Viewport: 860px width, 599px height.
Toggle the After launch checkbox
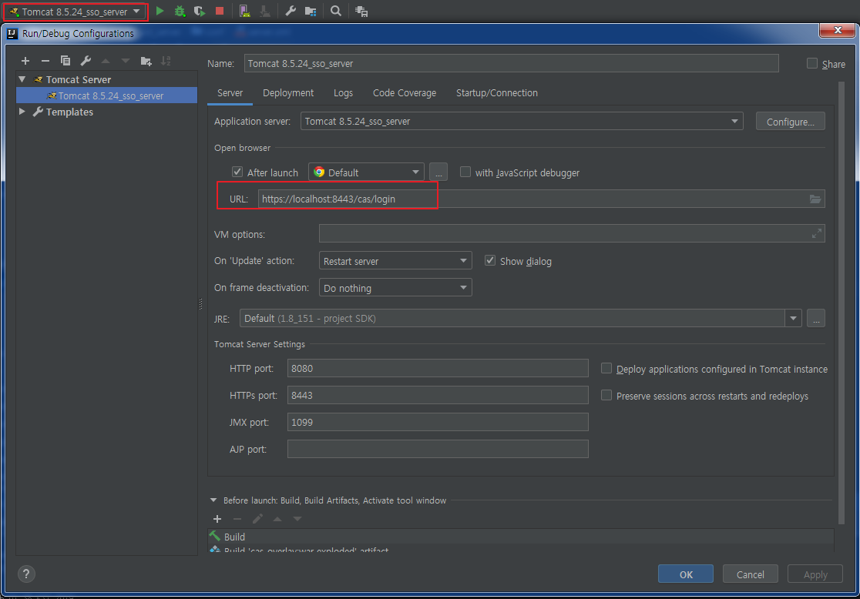pos(237,172)
